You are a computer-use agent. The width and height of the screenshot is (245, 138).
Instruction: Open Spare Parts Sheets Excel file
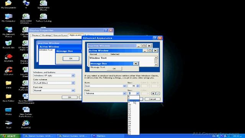pyautogui.click(x=43, y=5)
